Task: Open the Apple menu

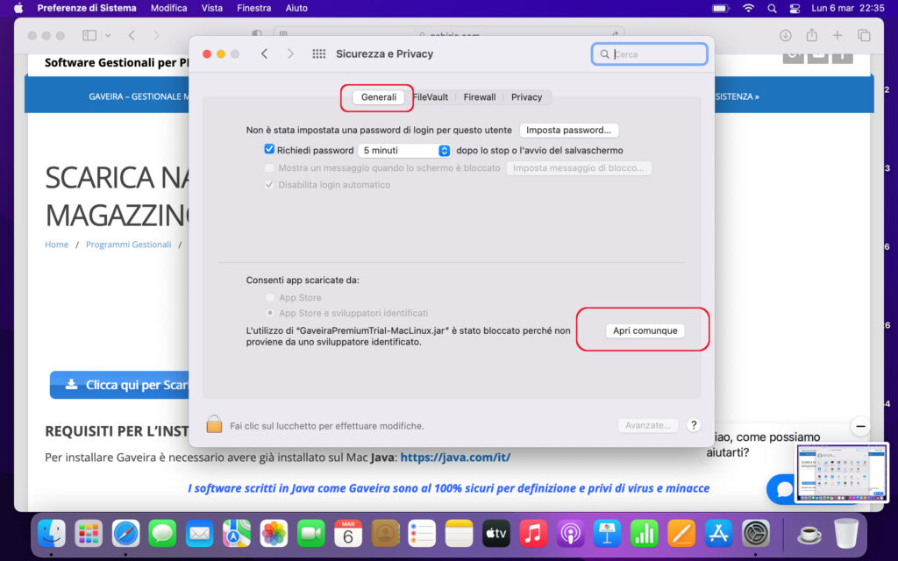Action: [18, 8]
